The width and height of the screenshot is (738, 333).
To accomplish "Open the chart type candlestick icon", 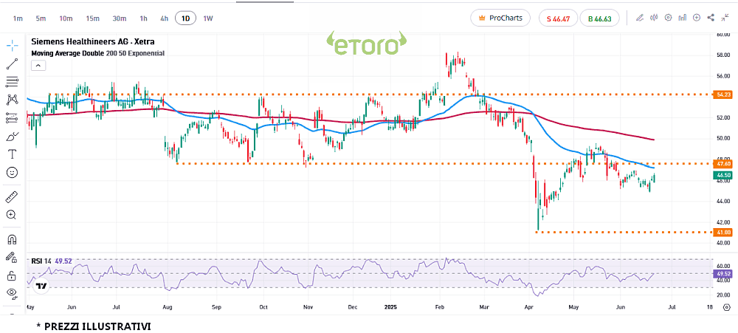I will point(653,17).
